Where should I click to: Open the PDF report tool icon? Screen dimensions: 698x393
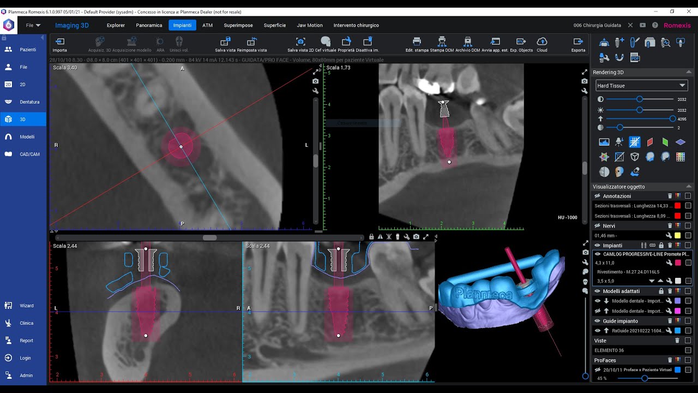(x=635, y=57)
